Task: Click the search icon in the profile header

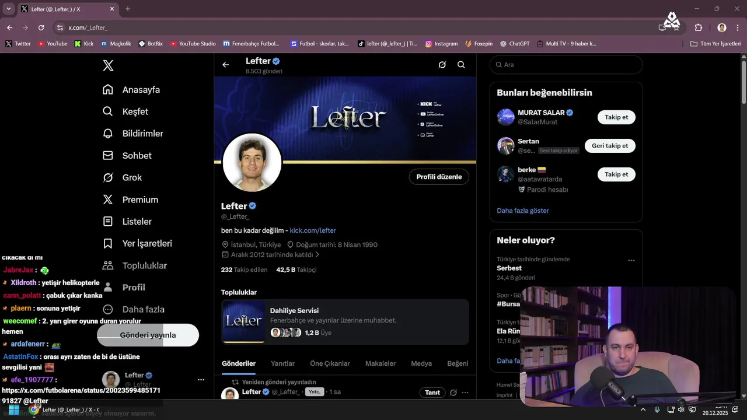Action: (461, 65)
